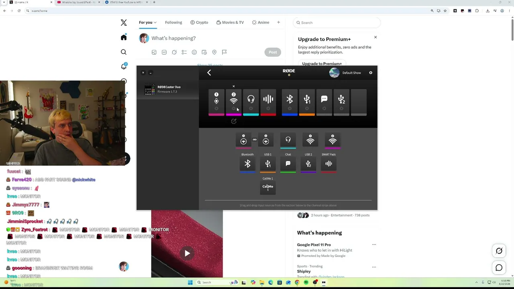The width and height of the screenshot is (514, 289).
Task: Switch to the Whatcha Say Sound Effect browser tab
Action: pyautogui.click(x=78, y=2)
